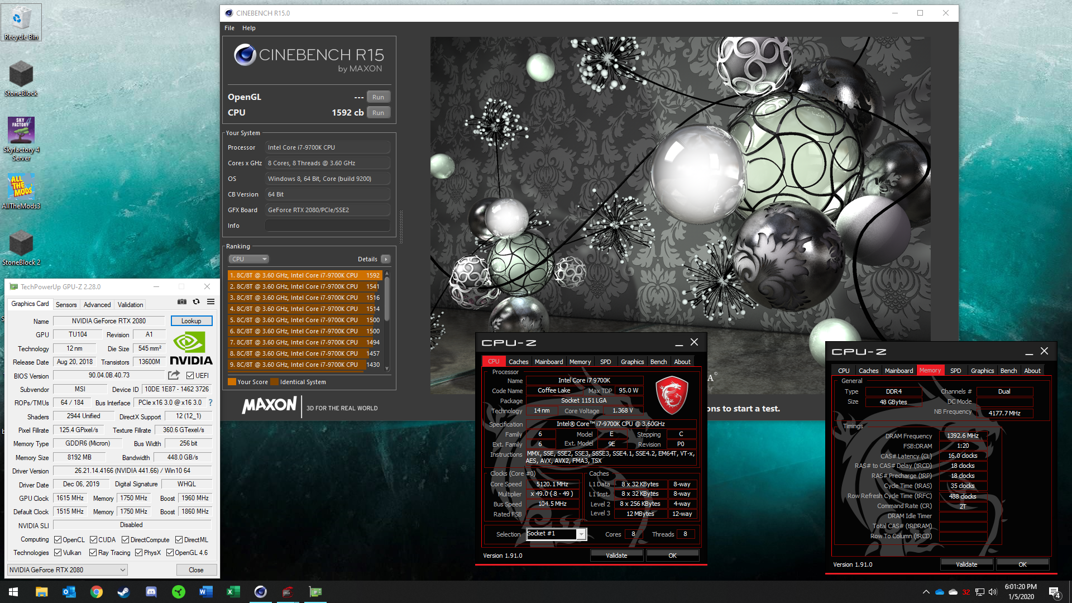Open the GPU selector dropdown in GPU-Z

(x=68, y=570)
